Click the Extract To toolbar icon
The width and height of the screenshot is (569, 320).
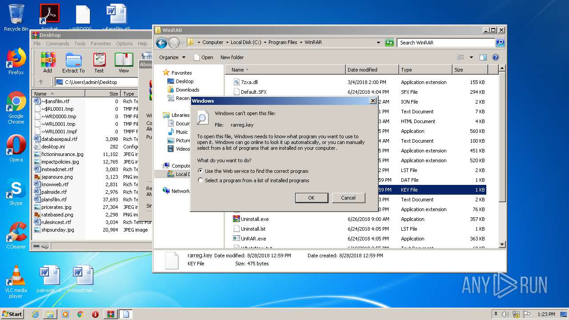[73, 62]
